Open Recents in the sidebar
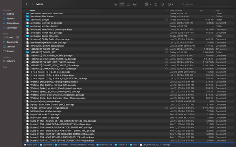This screenshot has width=236, height=147. (x=10, y=18)
